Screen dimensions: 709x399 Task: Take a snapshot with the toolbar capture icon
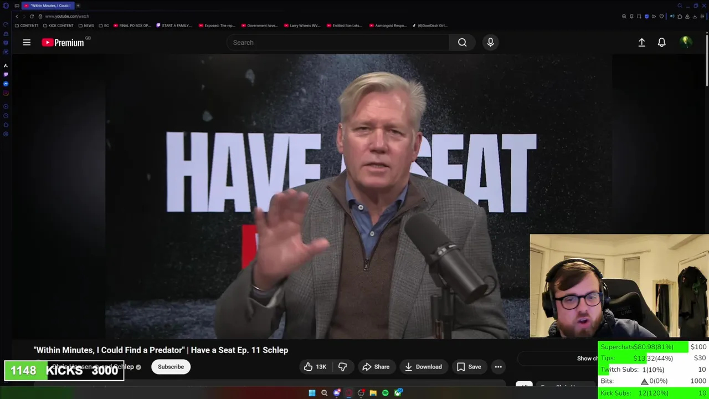(x=639, y=17)
